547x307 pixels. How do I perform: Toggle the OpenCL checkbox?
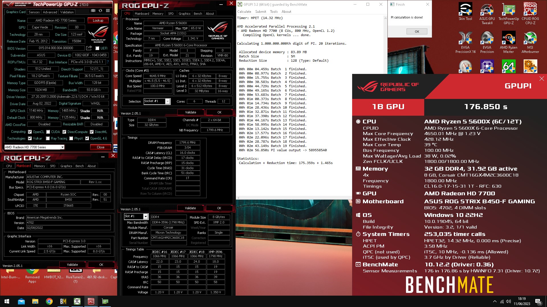pos(30,132)
